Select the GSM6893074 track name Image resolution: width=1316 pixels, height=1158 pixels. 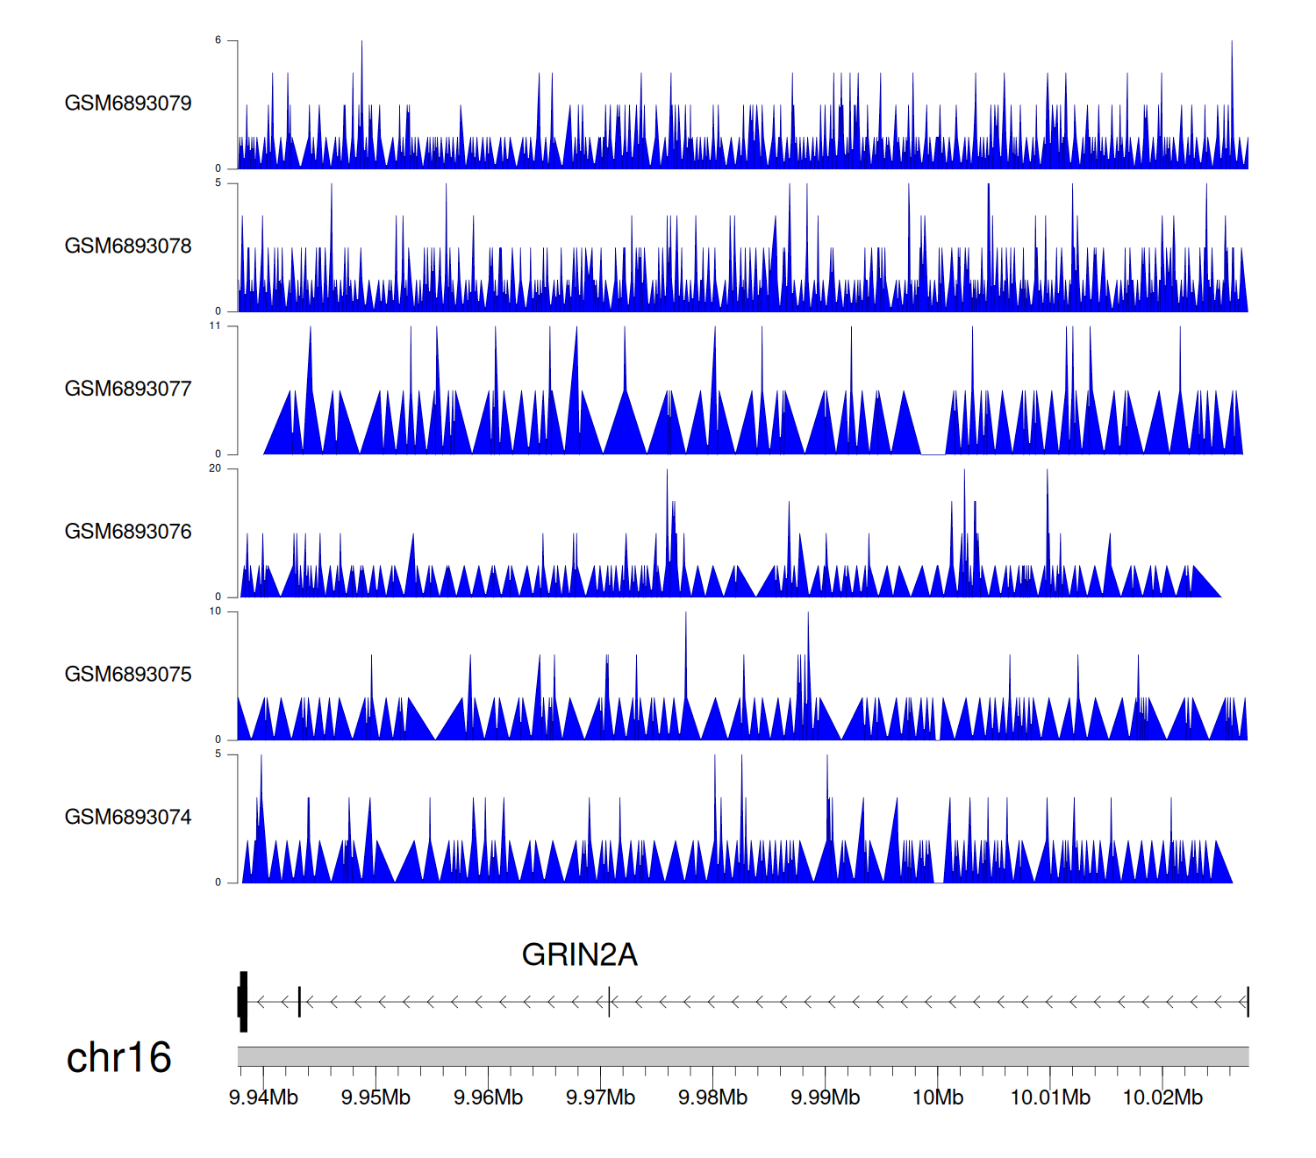tap(128, 818)
